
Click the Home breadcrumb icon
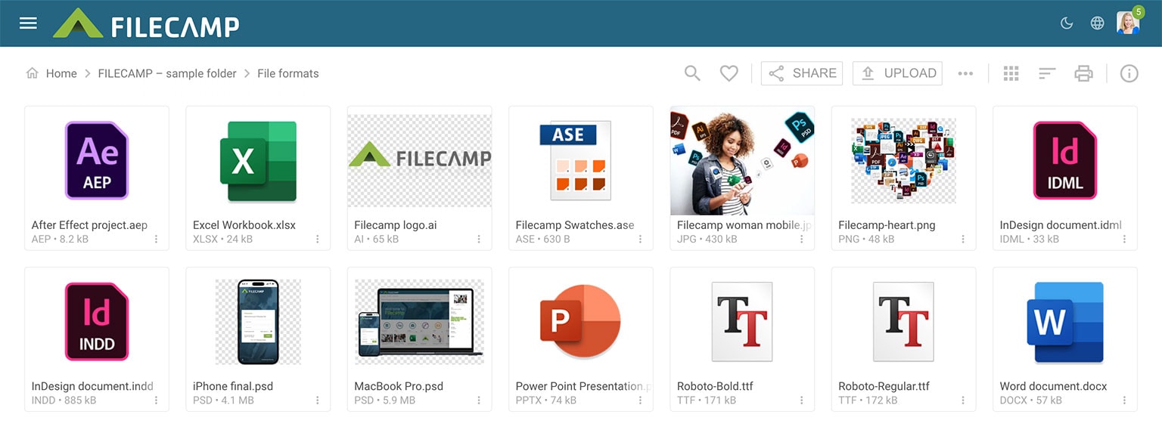pyautogui.click(x=33, y=73)
